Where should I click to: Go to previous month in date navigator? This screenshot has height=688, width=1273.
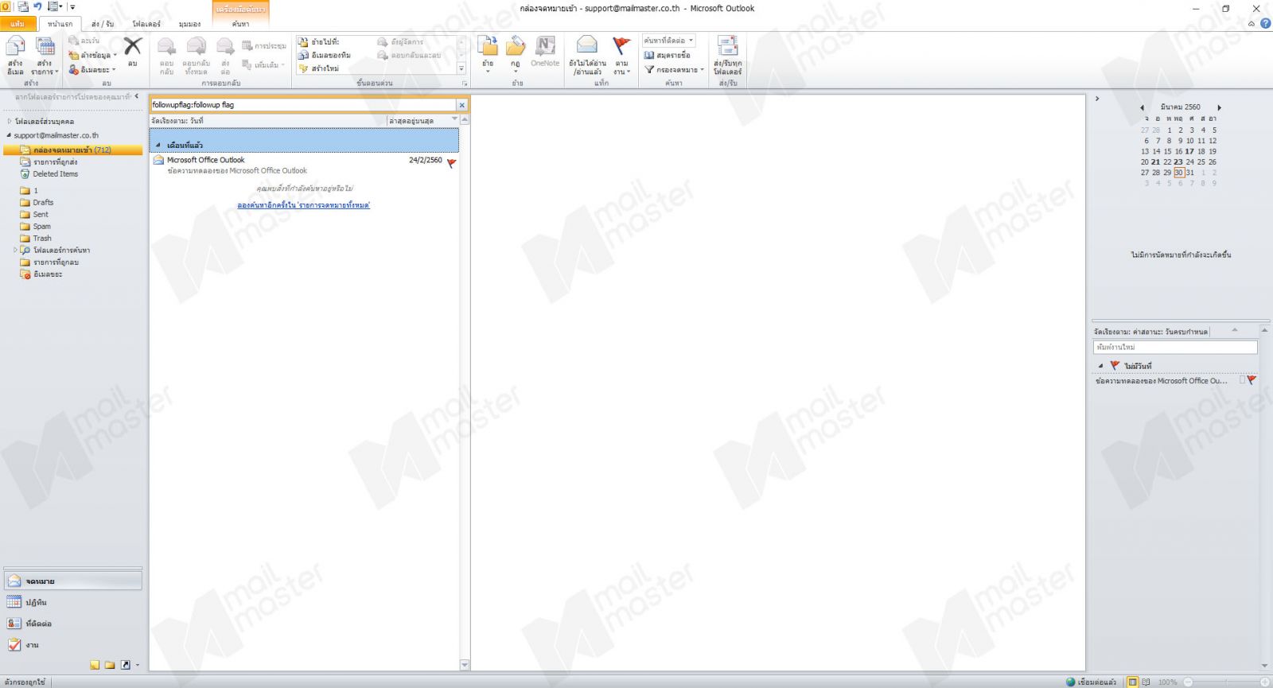coord(1142,107)
